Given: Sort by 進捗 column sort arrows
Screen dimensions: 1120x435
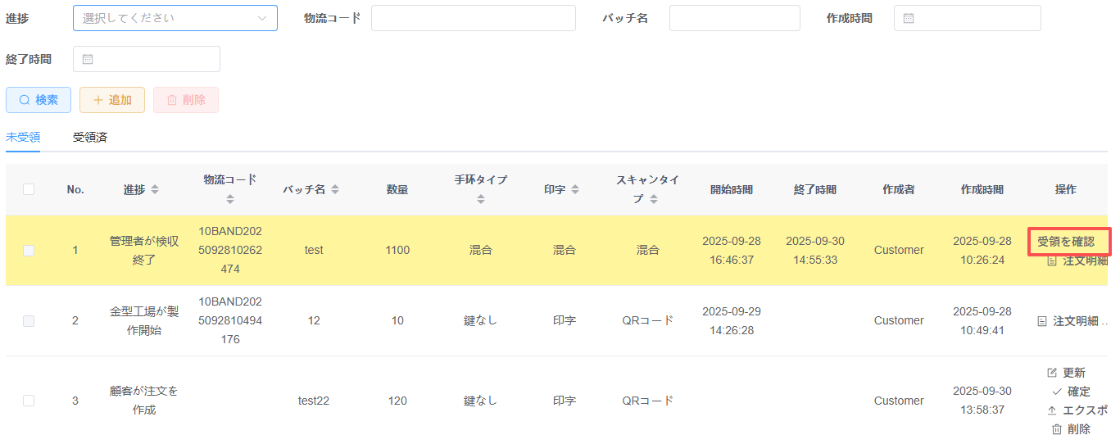Looking at the screenshot, I should coord(155,189).
